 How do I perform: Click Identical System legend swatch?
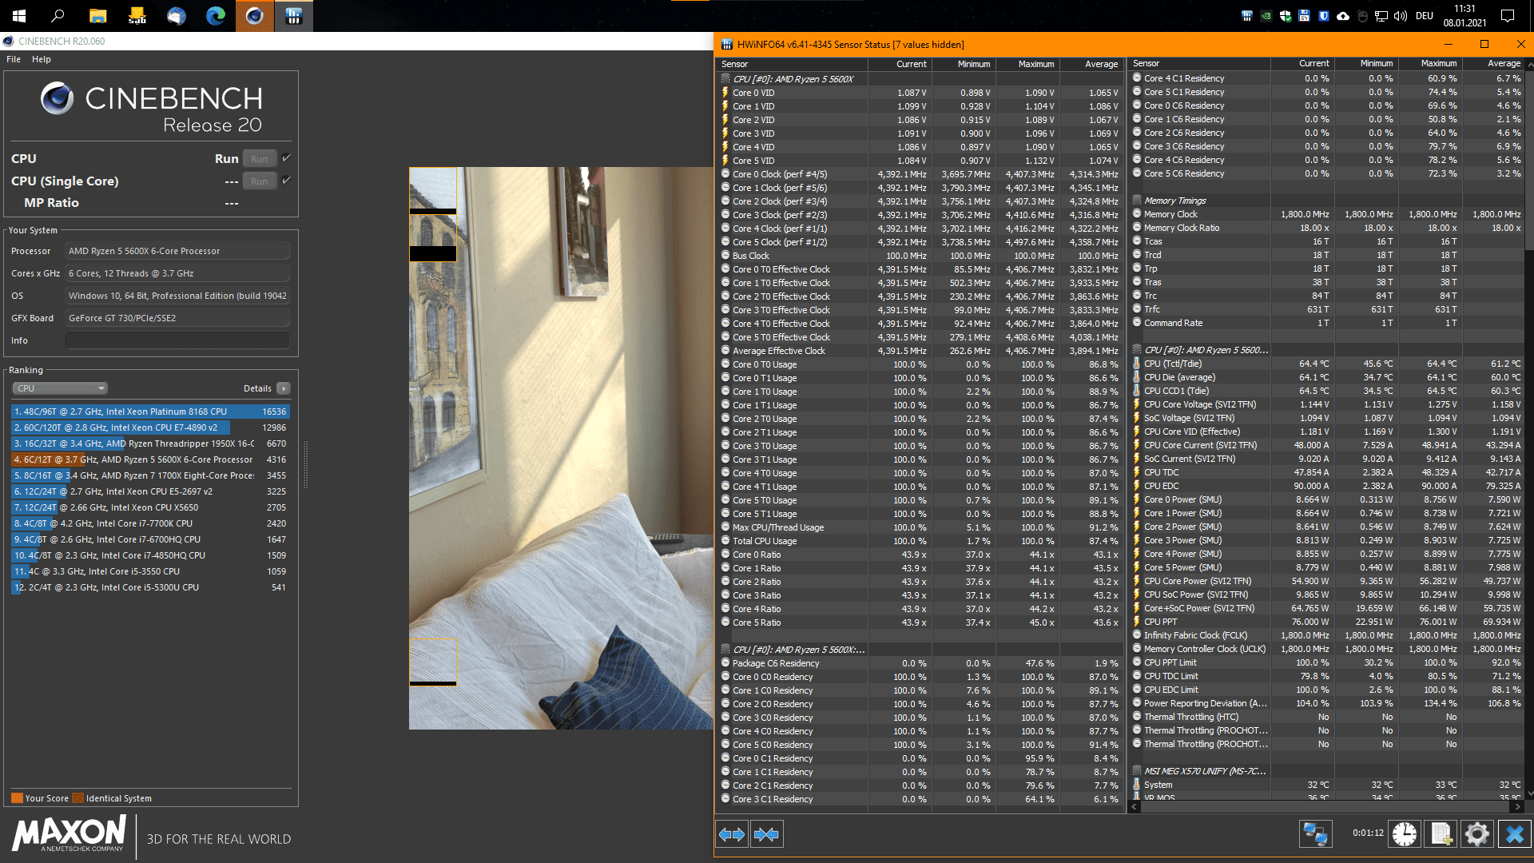tap(77, 798)
